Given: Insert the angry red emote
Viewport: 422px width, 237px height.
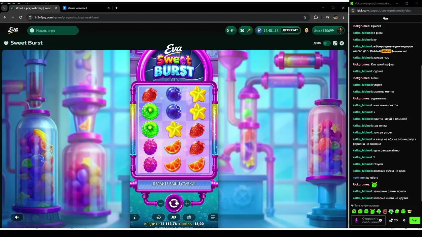Looking at the screenshot, I should 385,211.
